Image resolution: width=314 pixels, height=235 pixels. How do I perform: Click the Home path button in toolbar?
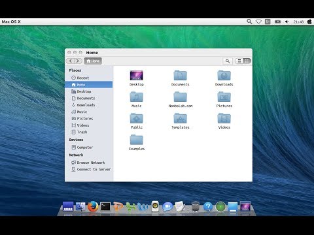[93, 61]
